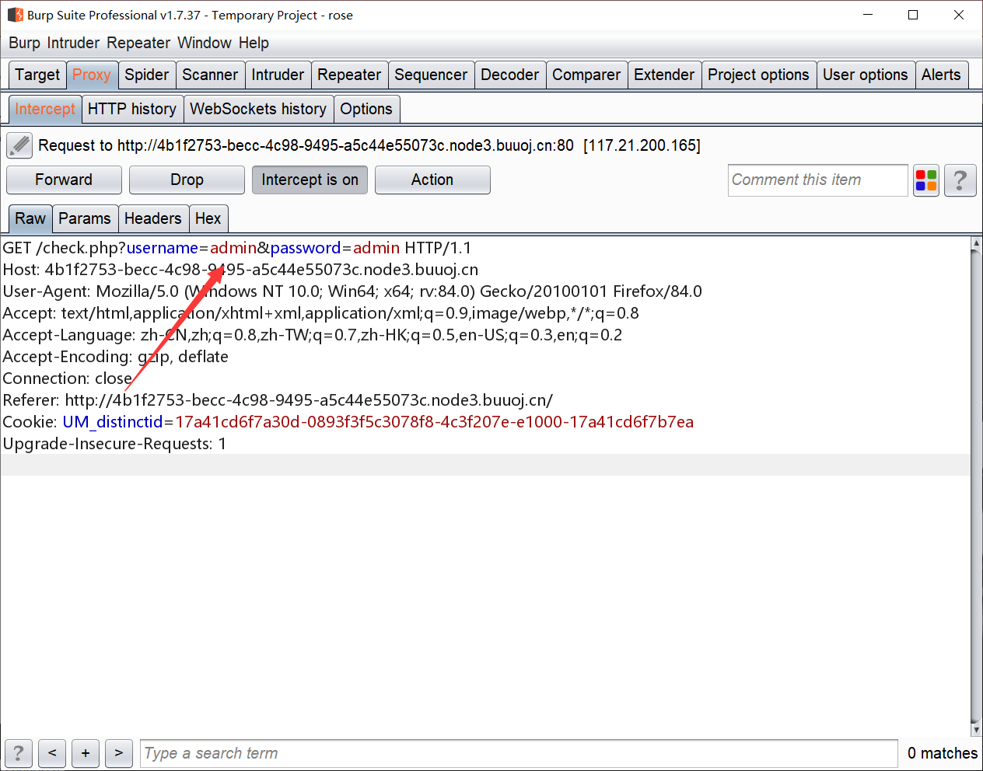Go to previous search match arrow
This screenshot has width=983, height=771.
point(52,753)
